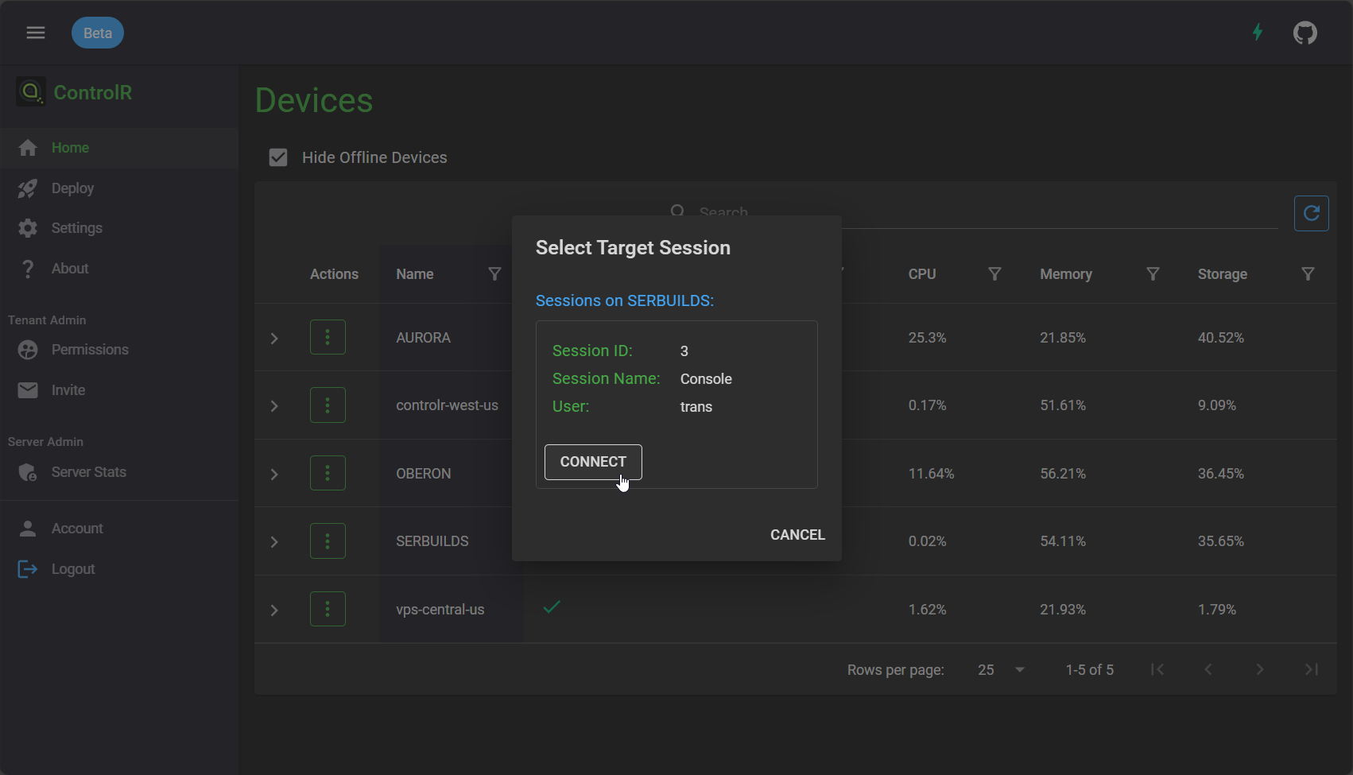Open About page in sidebar
This screenshot has width=1353, height=775.
(119, 269)
